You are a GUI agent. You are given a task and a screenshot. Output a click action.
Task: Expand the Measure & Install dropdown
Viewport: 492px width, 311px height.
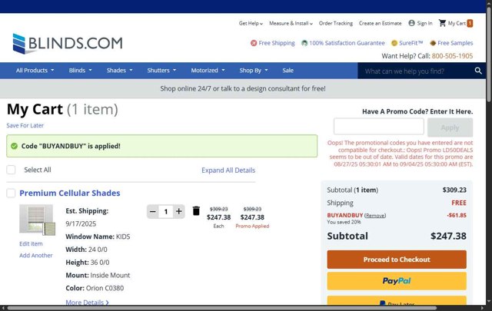point(291,23)
